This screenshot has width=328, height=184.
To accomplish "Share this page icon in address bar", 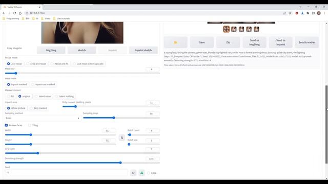I will [x=284, y=13].
